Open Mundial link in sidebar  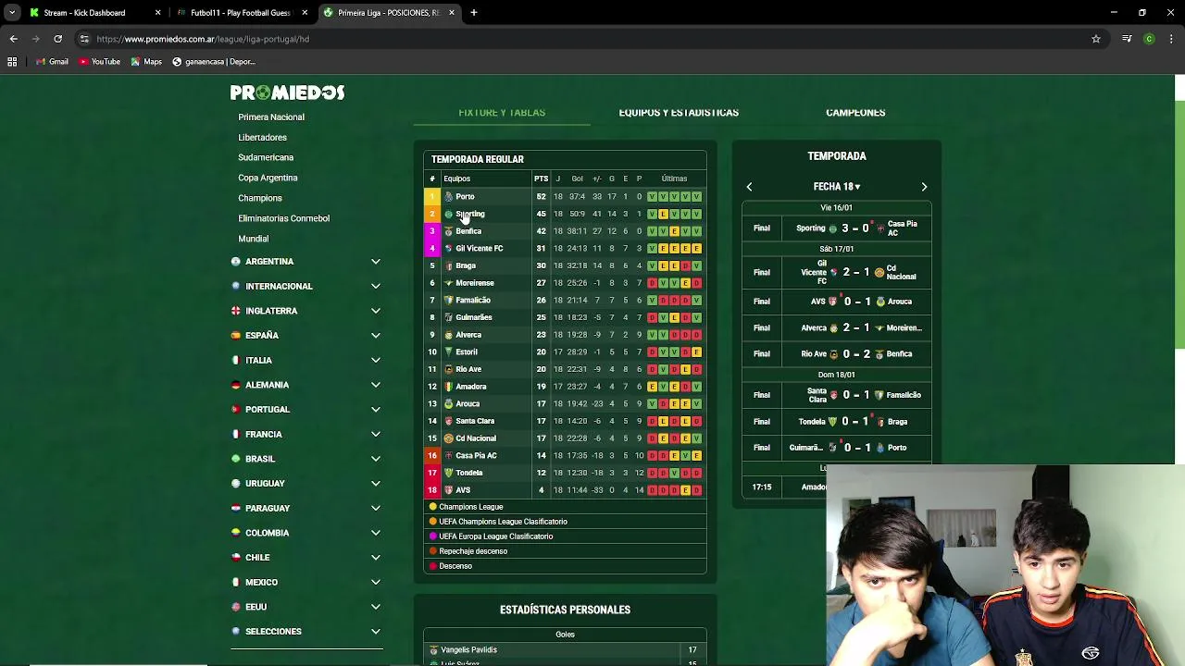pyautogui.click(x=253, y=239)
